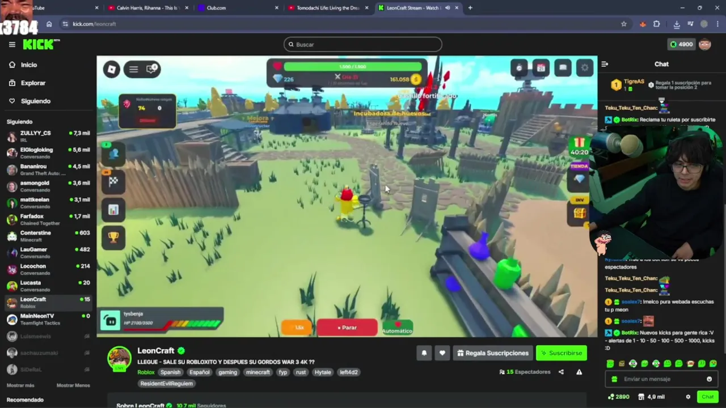Open asmongold channel in sidebar
The height and width of the screenshot is (408, 726).
coord(48,186)
